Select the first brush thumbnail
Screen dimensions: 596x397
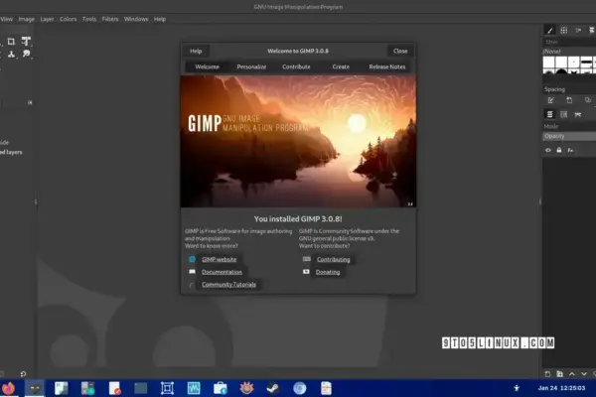pos(548,62)
